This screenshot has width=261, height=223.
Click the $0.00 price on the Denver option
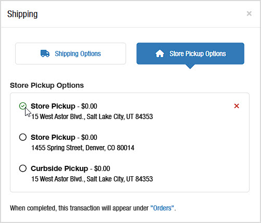coord(89,137)
